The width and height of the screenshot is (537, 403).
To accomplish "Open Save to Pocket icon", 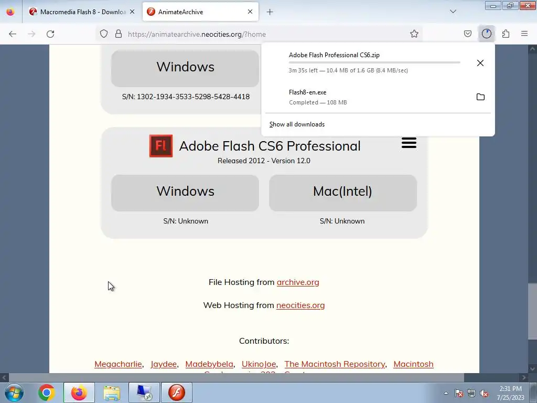I will [467, 34].
